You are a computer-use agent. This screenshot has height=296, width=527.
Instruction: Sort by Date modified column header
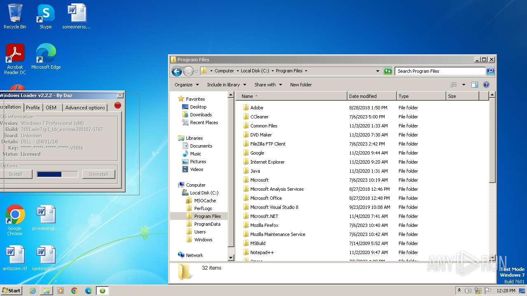[x=372, y=96]
